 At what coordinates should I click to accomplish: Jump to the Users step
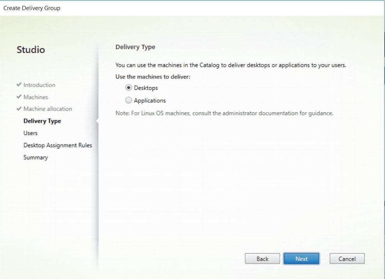click(x=30, y=133)
